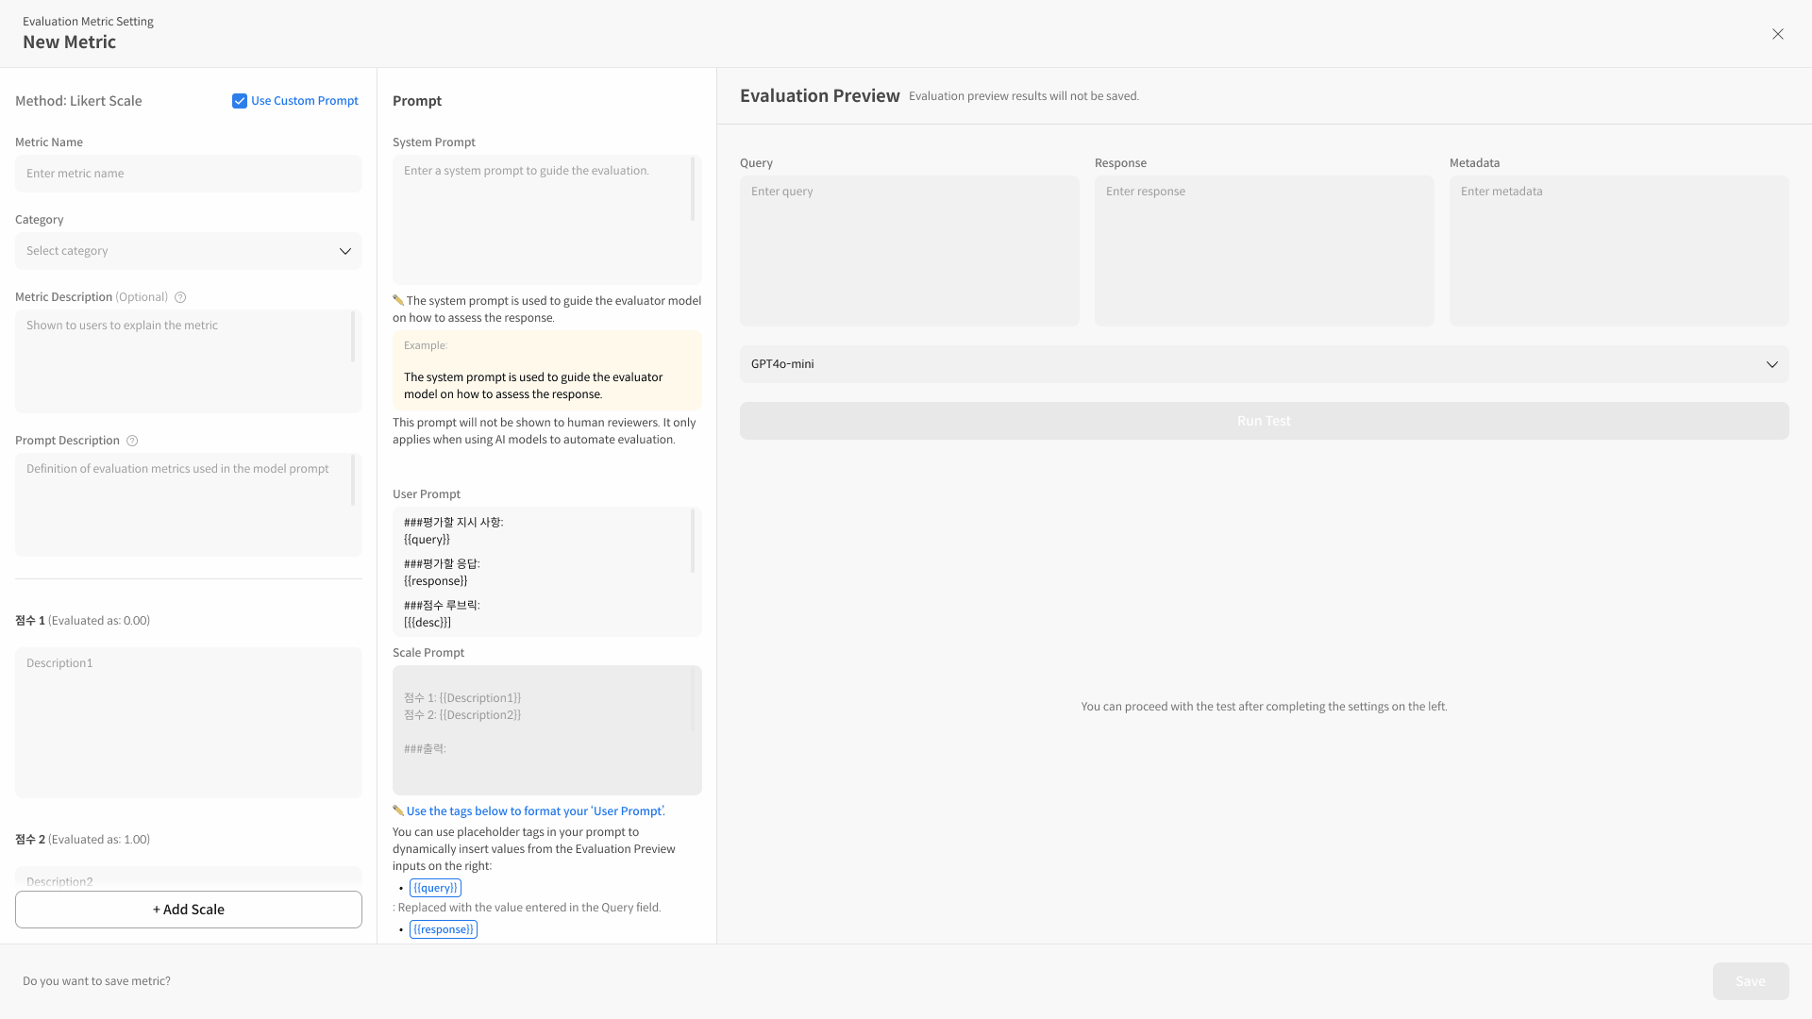
Task: Click the Enter query field
Action: [x=909, y=251]
